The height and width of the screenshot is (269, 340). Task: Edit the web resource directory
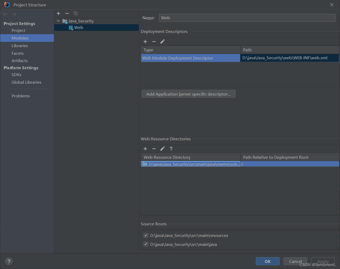[x=163, y=149]
